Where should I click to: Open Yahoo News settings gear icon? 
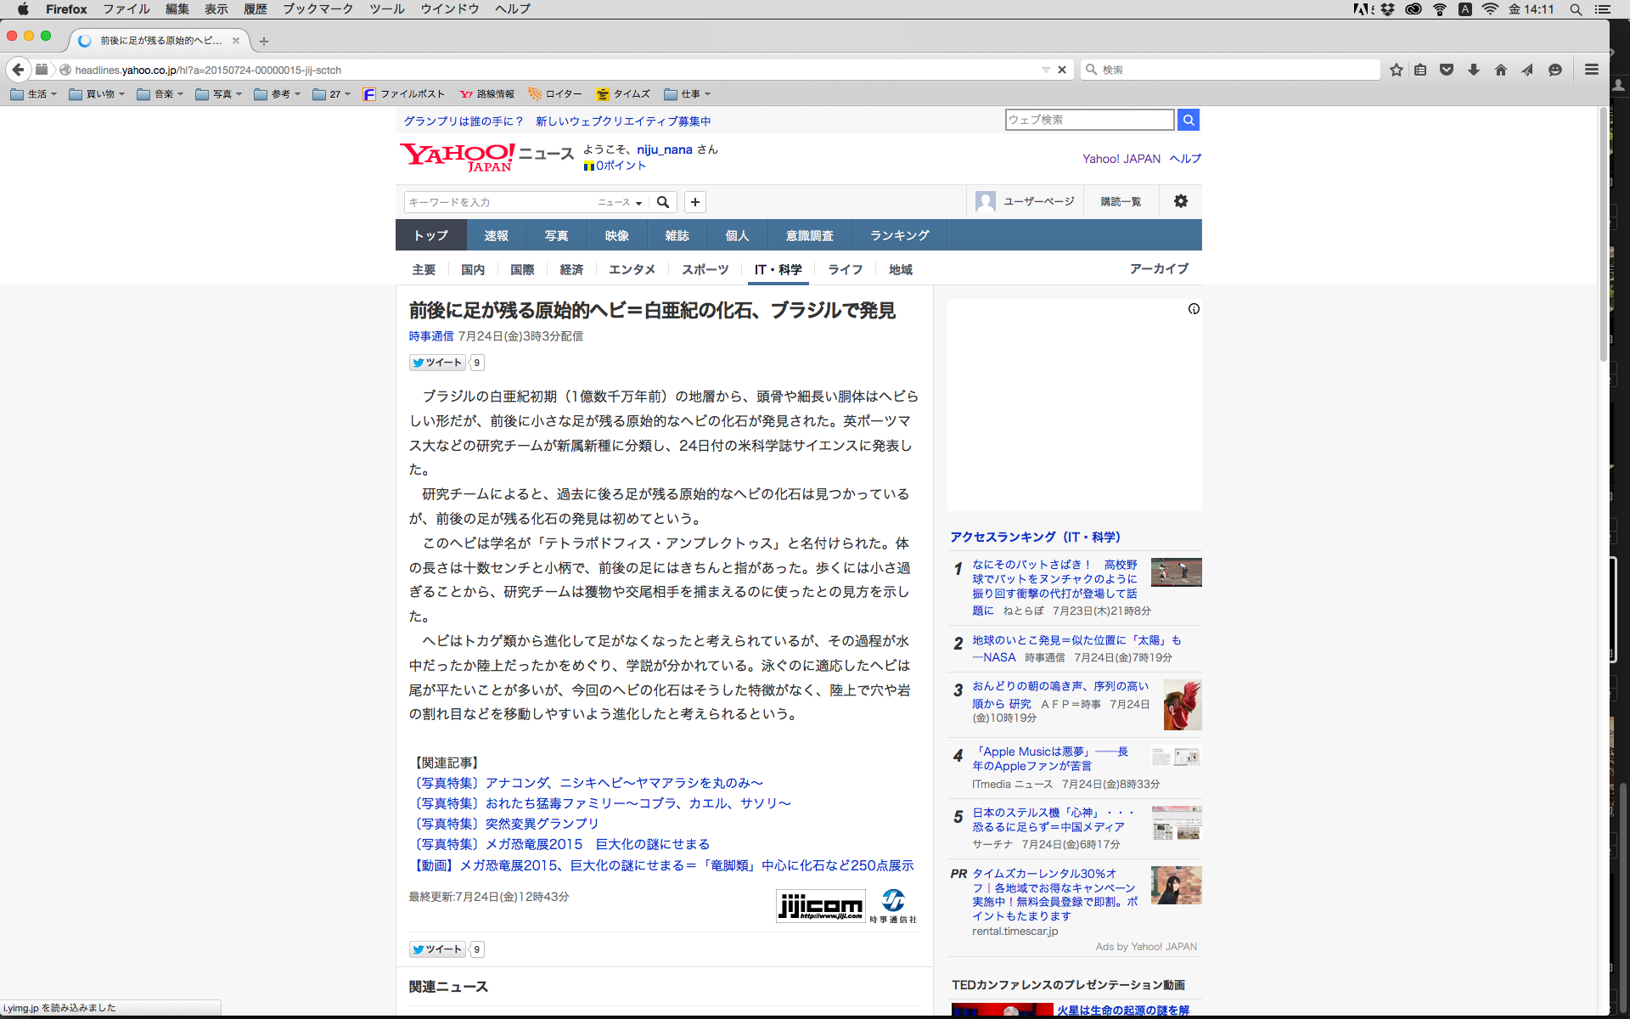click(x=1181, y=201)
